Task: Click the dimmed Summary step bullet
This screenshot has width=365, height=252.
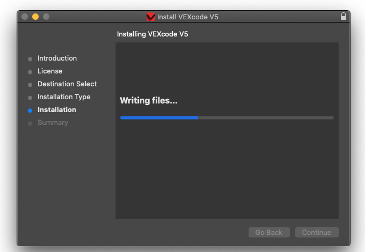Action: [x=30, y=123]
